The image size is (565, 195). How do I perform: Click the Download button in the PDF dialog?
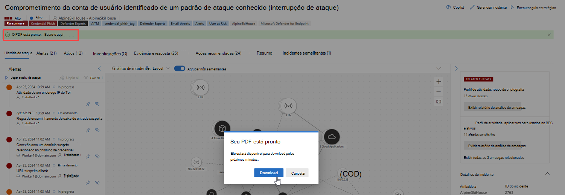[269, 173]
